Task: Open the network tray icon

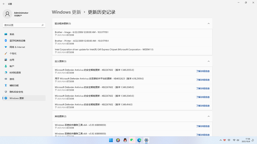Action: click(234, 140)
